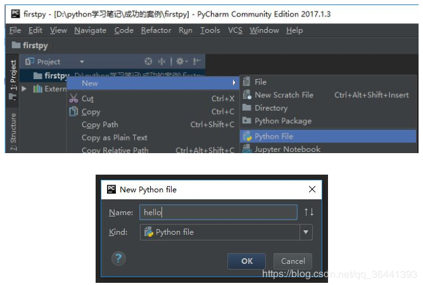This screenshot has height=286, width=423.
Task: Click the hide Project panel icon
Action: [197, 61]
